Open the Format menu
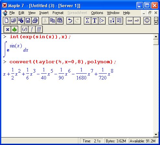 coord(58,13)
